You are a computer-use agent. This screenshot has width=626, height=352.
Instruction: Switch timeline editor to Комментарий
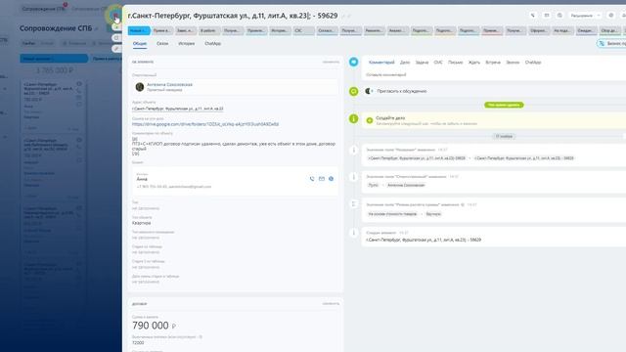tap(381, 63)
